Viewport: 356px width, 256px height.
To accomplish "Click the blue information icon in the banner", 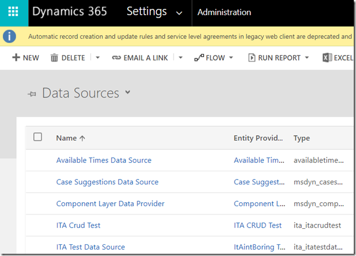I will [9, 37].
